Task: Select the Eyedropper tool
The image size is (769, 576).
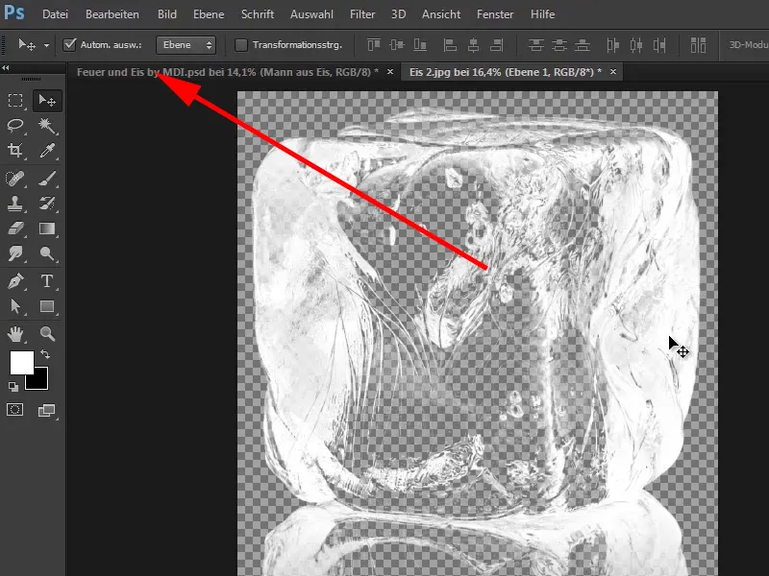Action: point(47,151)
